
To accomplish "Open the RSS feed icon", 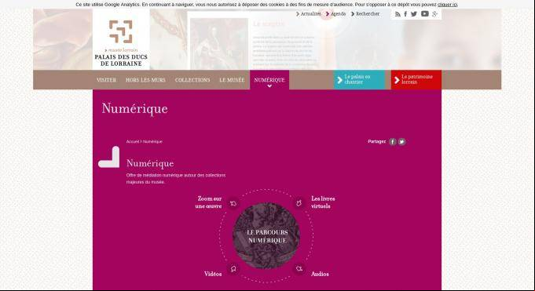I will (398, 14).
